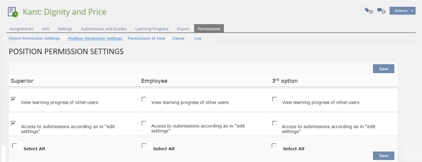
Task: Enable Employee's Access to submissions checkbox
Action: (x=144, y=123)
